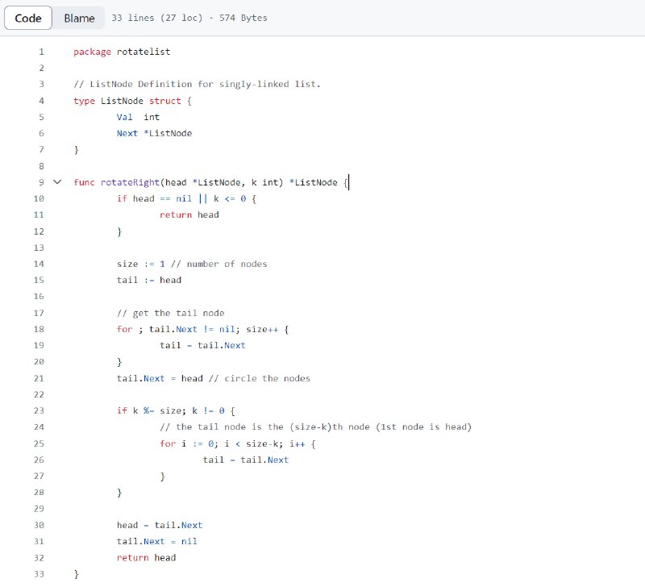Screen dimensions: 645x587
Task: Switch to the Code tab
Action: (x=28, y=18)
